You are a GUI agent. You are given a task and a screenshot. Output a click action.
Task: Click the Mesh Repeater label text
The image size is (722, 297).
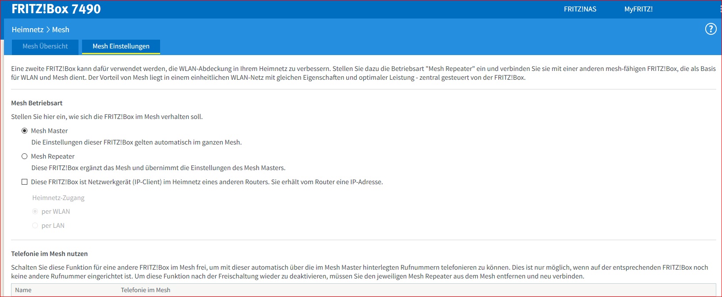click(x=53, y=156)
